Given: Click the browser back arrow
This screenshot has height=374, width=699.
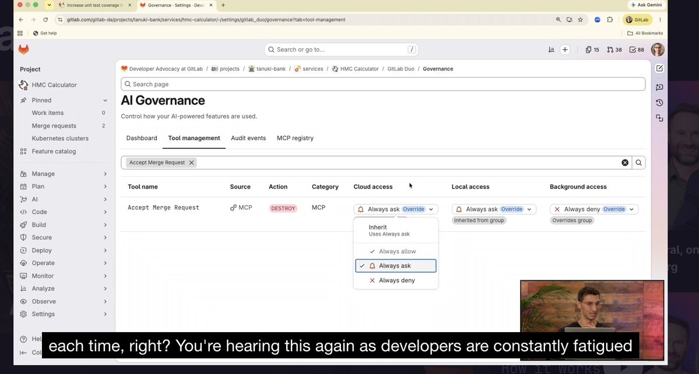Looking at the screenshot, I should [21, 20].
